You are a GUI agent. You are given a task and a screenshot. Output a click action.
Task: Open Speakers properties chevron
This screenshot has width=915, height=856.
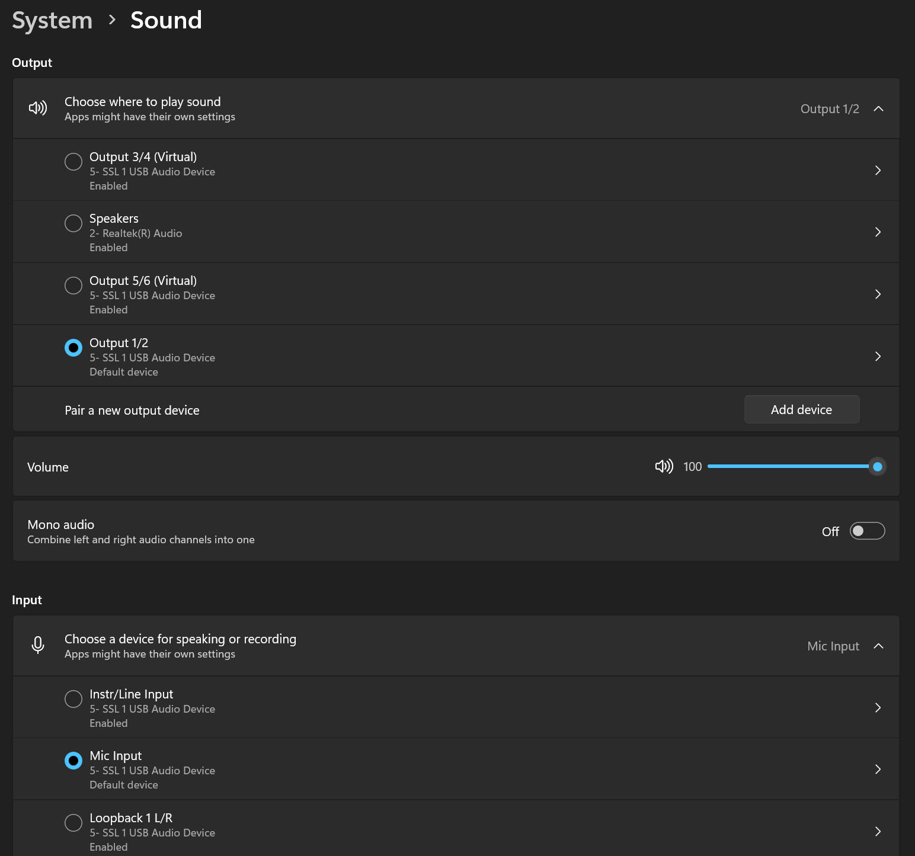click(878, 232)
